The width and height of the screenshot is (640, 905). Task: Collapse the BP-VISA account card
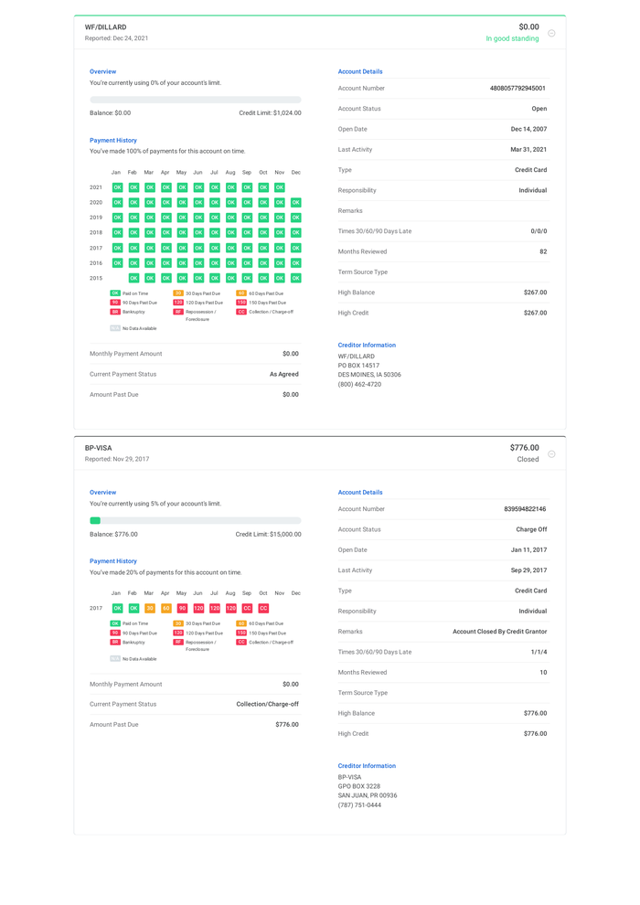coord(551,454)
